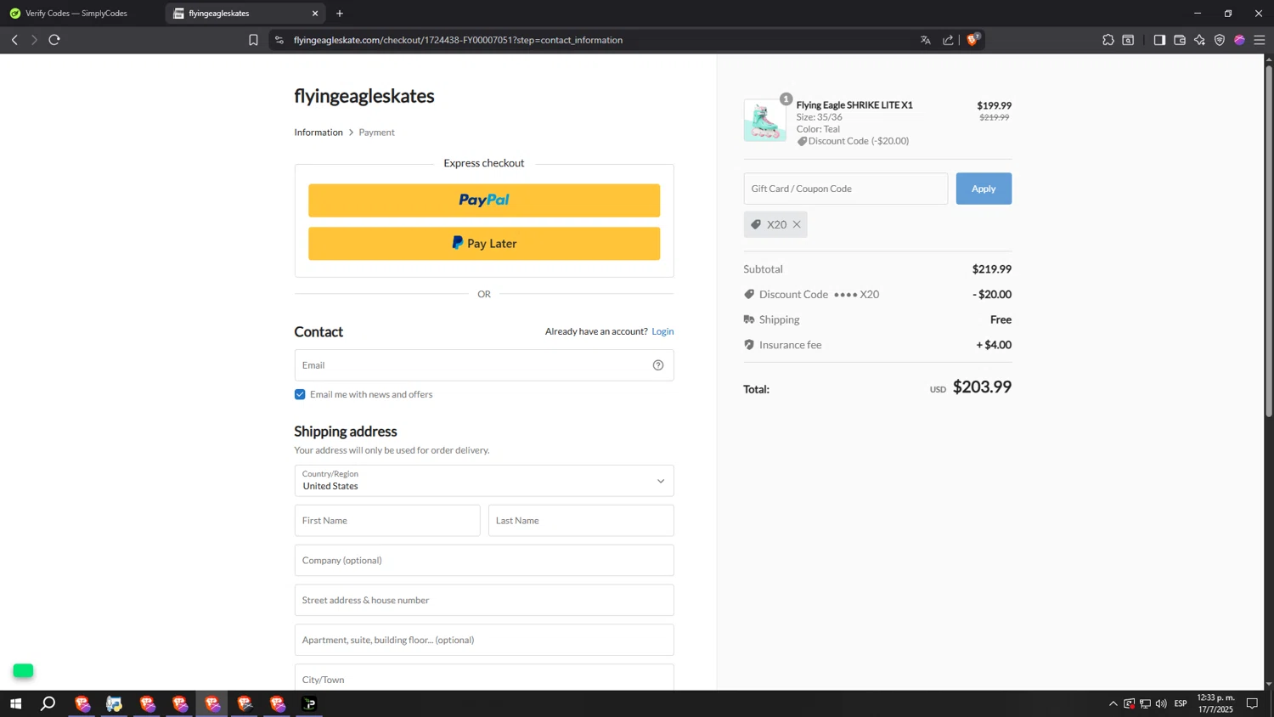Click the Information breadcrumb step
This screenshot has height=717, width=1274.
(318, 133)
